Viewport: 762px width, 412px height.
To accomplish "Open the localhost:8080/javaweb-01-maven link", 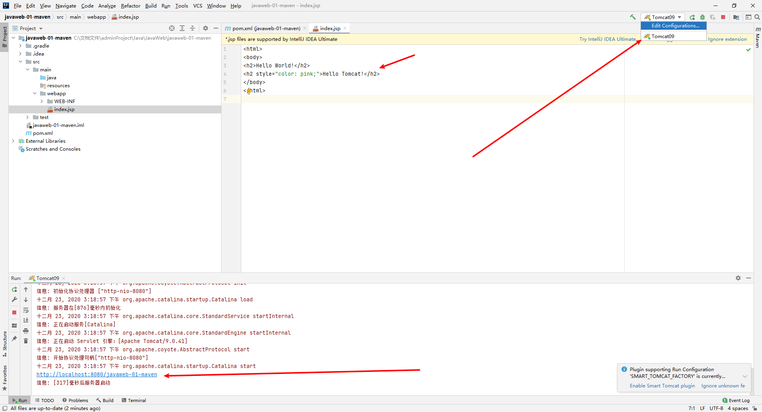I will point(97,374).
